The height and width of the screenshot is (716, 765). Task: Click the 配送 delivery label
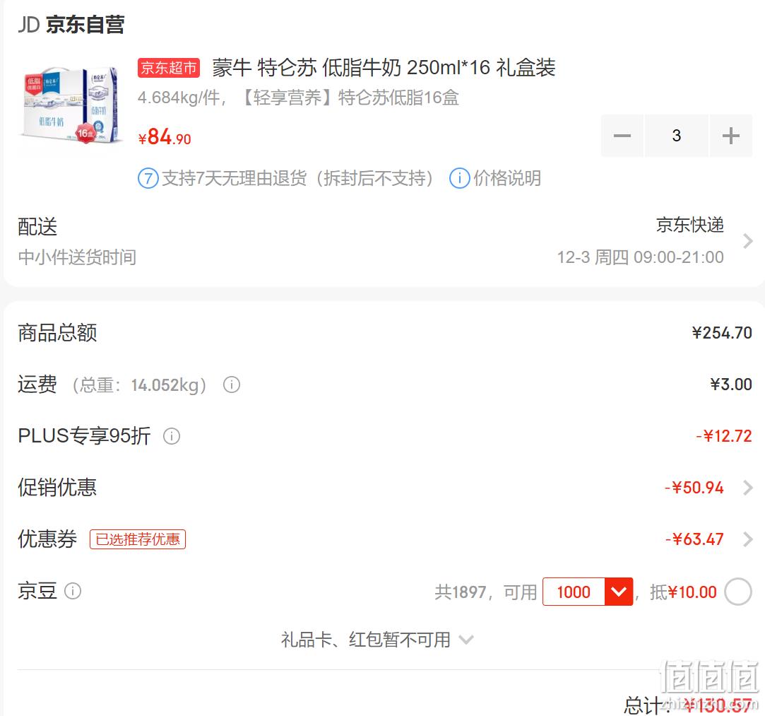(x=37, y=226)
